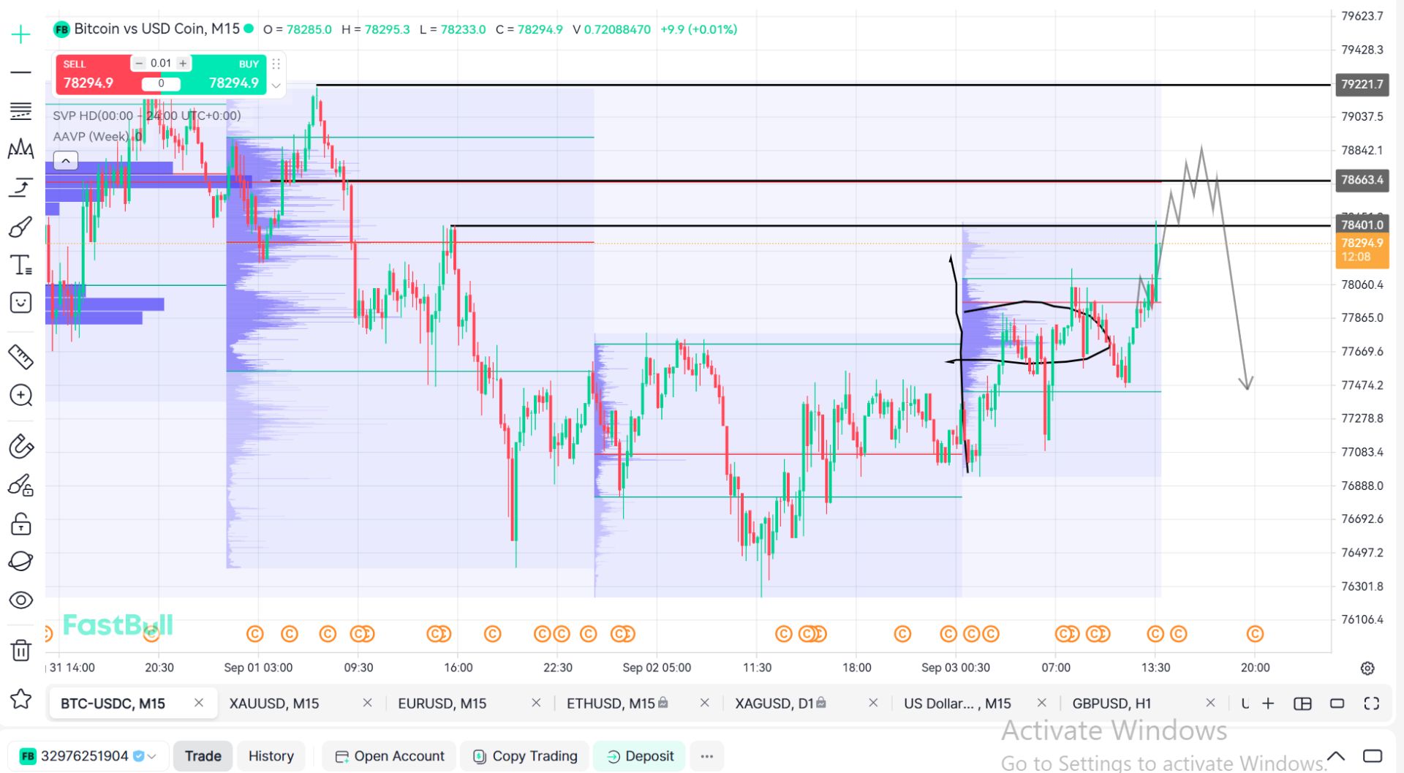Toggle the magnet snap mode
Viewport: 1404px width, 773px height.
pyautogui.click(x=20, y=446)
